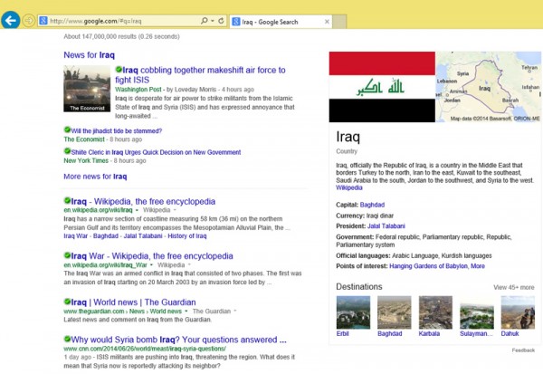Open Why would Syria bomb Iraq result
543x374 pixels.
click(178, 340)
